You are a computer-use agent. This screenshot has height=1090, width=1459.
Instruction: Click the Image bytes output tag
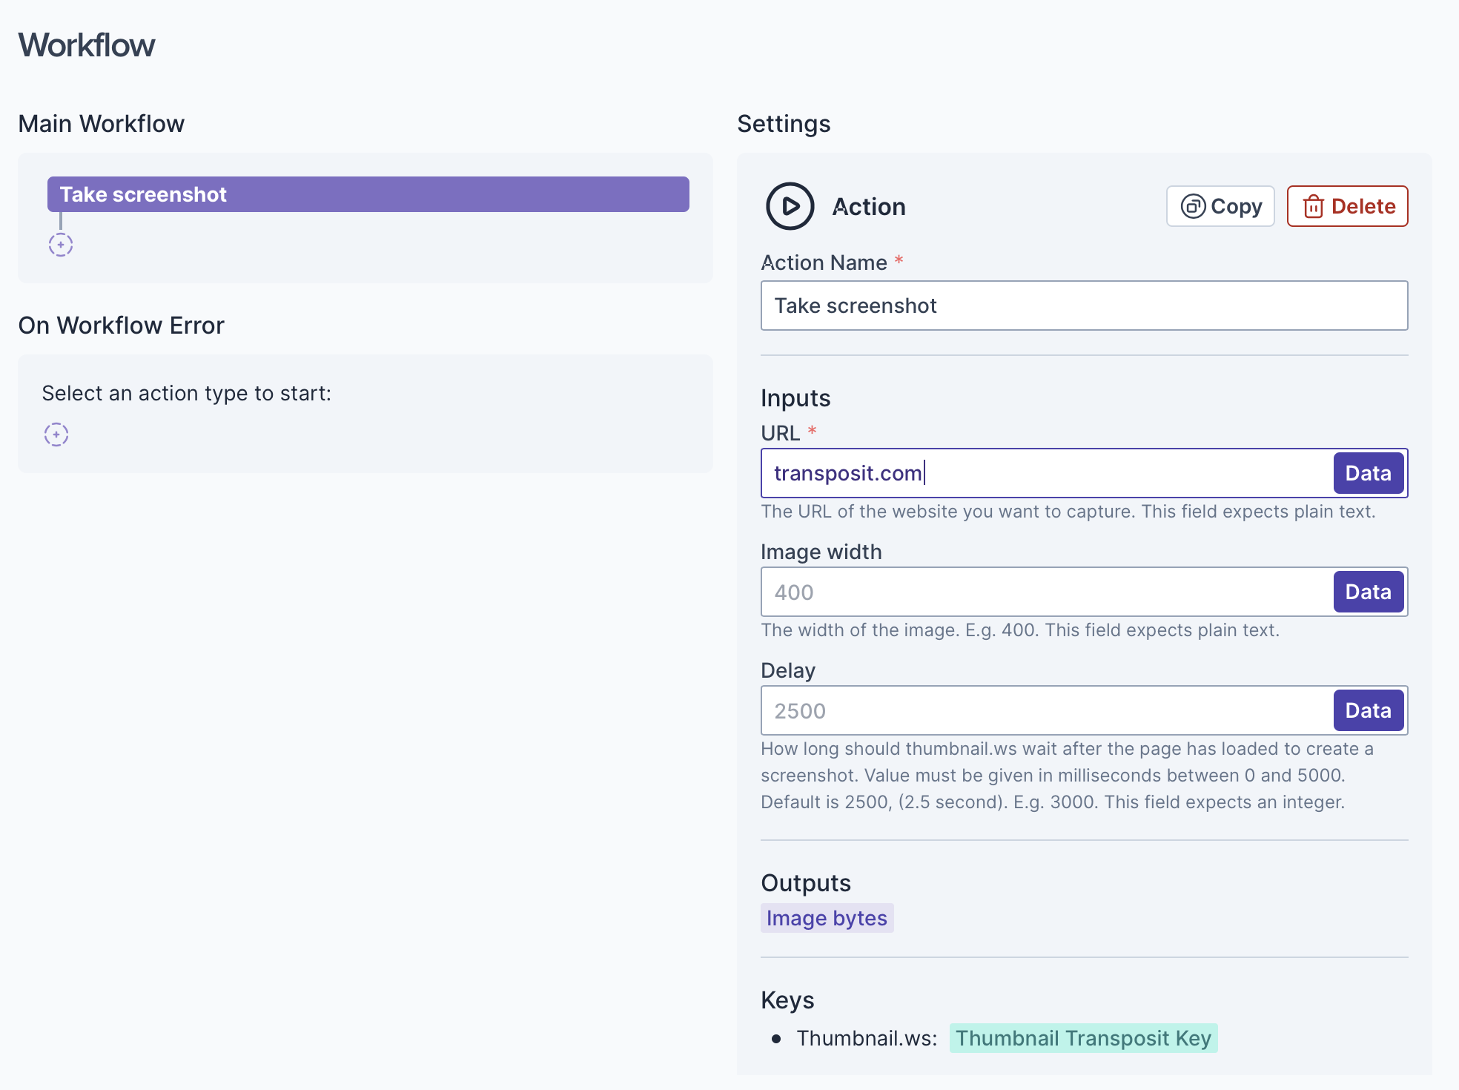pyautogui.click(x=827, y=918)
